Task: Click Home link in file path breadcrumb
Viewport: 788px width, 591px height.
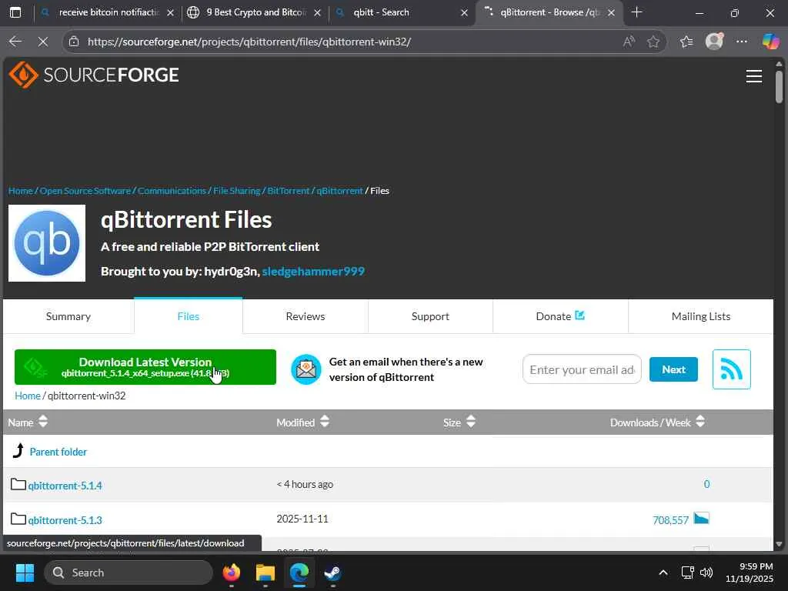Action: [28, 396]
